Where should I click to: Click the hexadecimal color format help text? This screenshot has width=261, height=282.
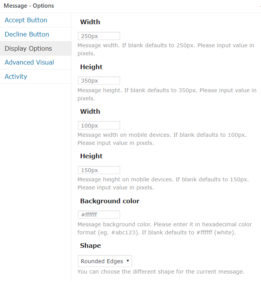pos(165,227)
